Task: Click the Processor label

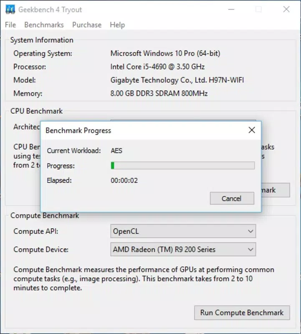Action: 30,67
